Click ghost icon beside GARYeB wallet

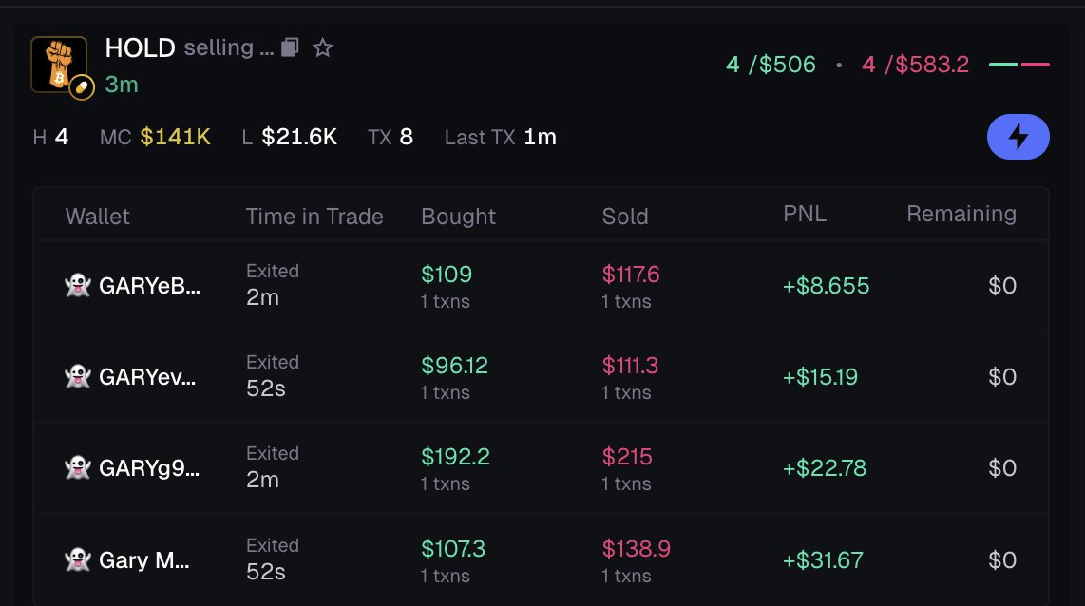(x=77, y=286)
